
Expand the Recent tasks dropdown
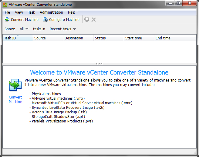(63, 29)
